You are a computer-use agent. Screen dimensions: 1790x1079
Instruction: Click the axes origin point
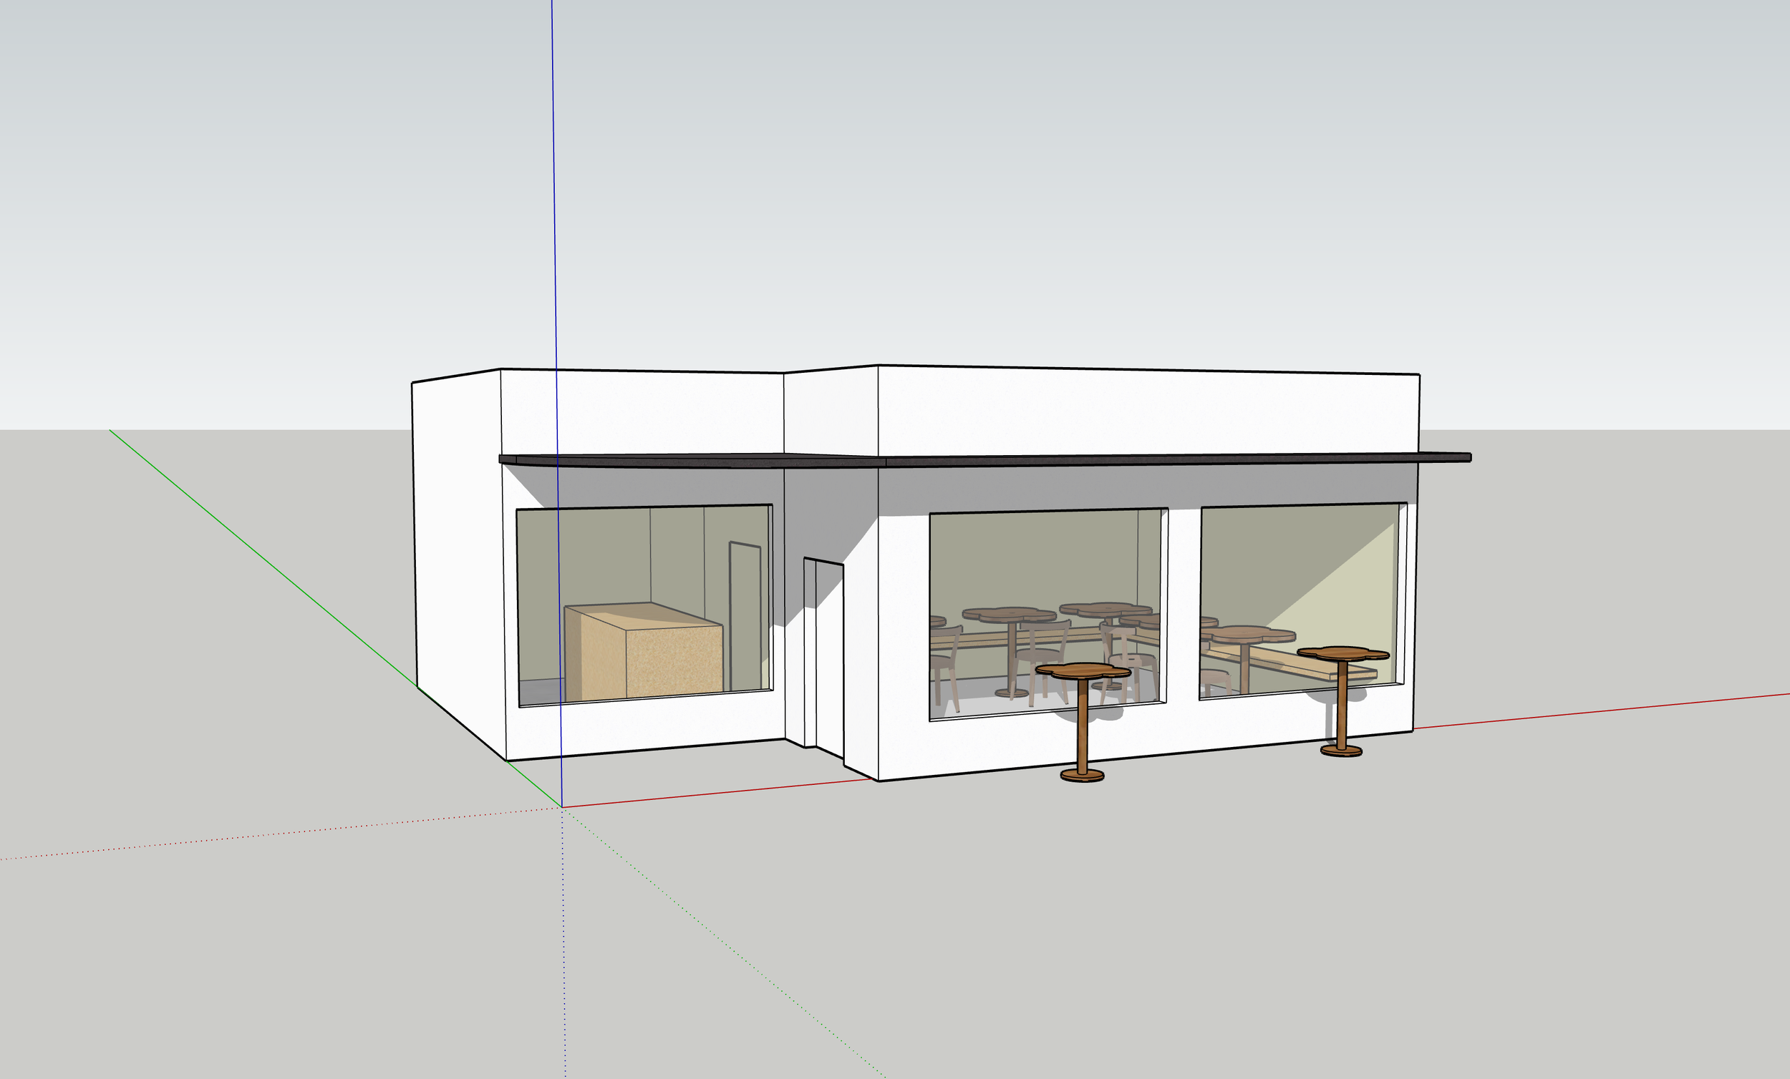point(561,806)
